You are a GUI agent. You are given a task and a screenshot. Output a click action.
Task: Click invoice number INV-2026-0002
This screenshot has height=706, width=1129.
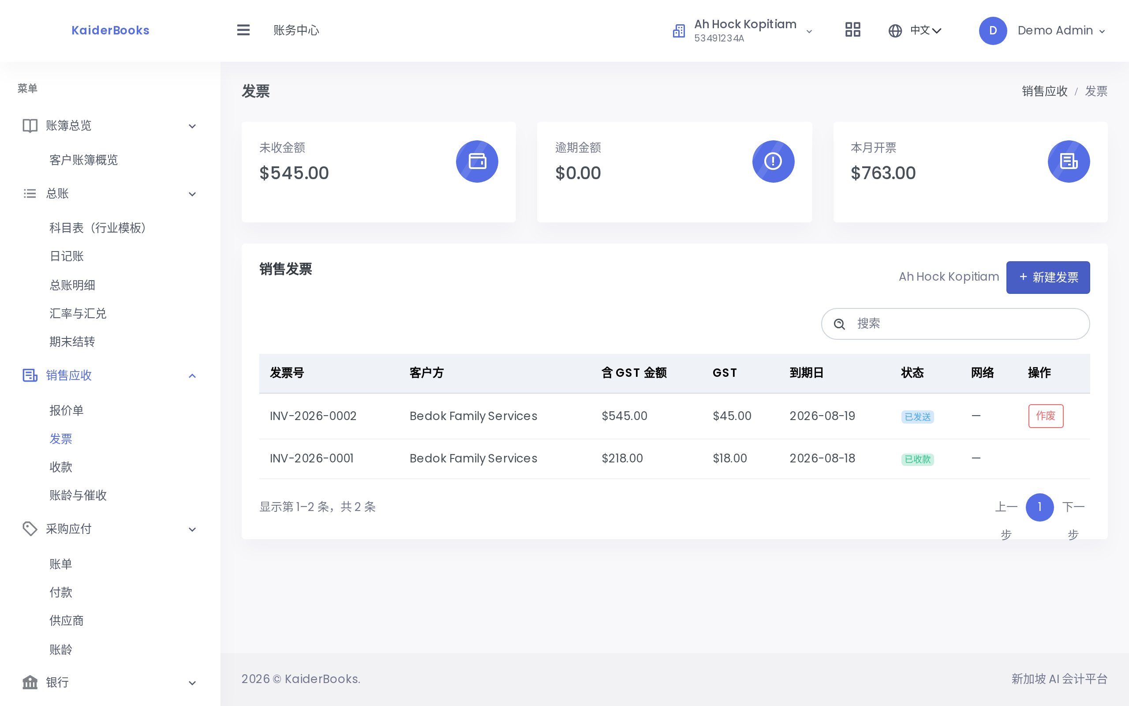(313, 416)
